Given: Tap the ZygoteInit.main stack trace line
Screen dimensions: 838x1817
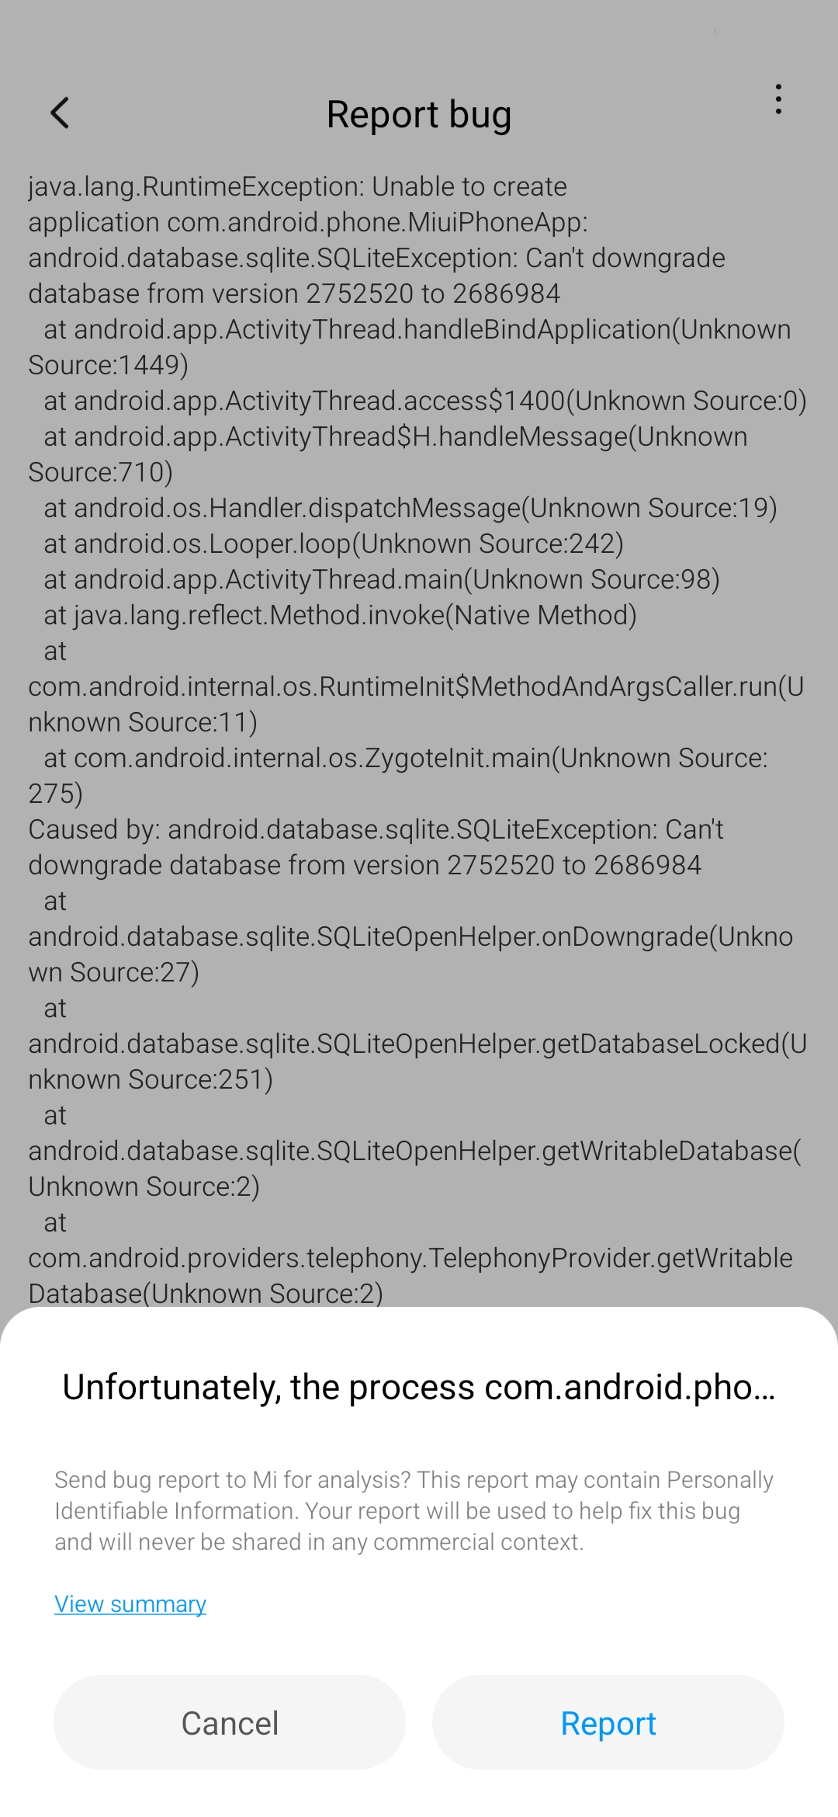Looking at the screenshot, I should click(405, 759).
